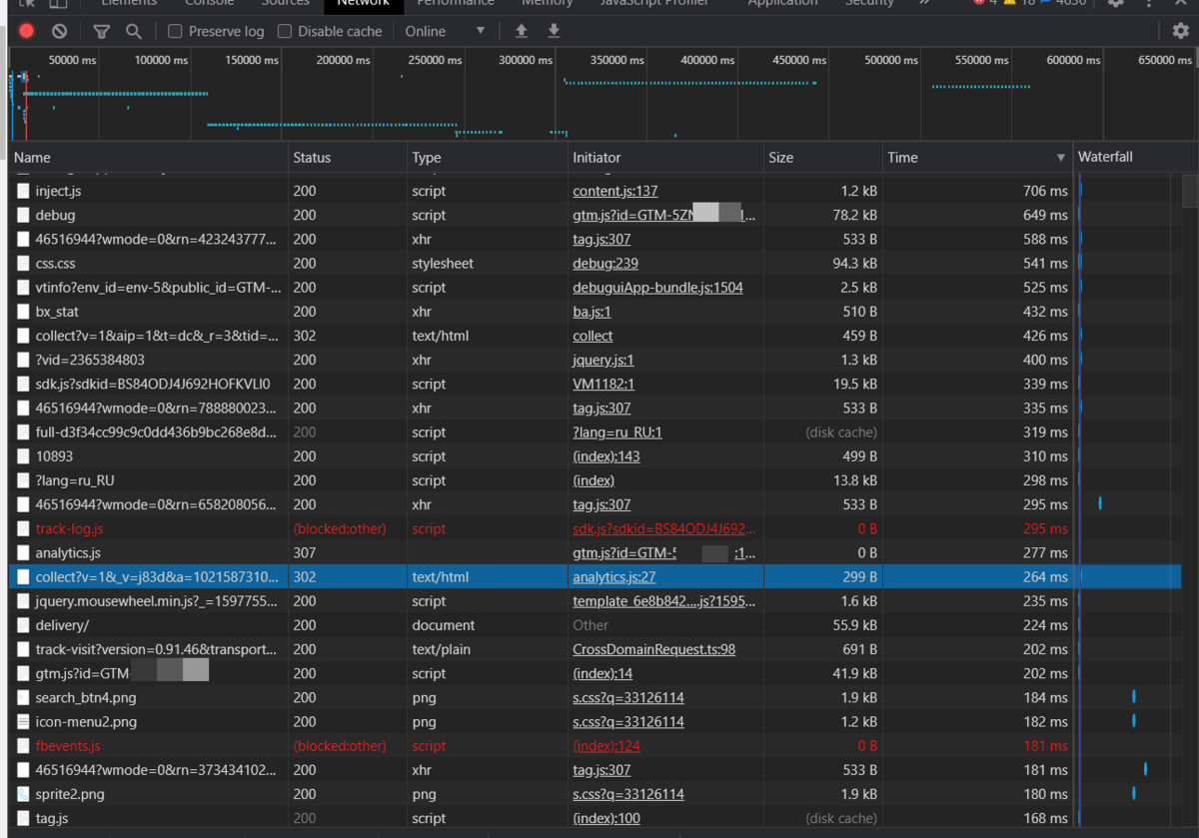Open the Online throttling dropdown
The height and width of the screenshot is (838, 1199).
coord(445,31)
